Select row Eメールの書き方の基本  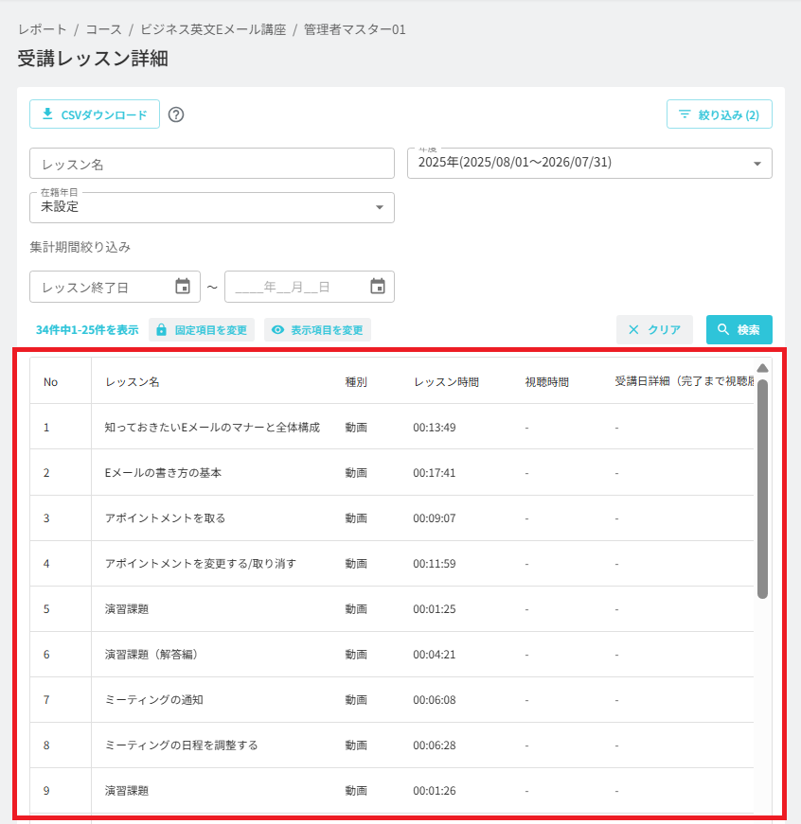[x=392, y=472]
